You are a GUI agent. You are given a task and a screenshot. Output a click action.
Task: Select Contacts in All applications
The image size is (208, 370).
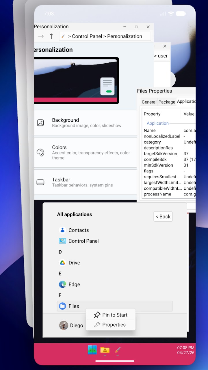pyautogui.click(x=115, y=230)
